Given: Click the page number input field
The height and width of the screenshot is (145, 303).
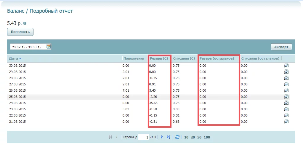Looking at the screenshot, I should (144, 137).
